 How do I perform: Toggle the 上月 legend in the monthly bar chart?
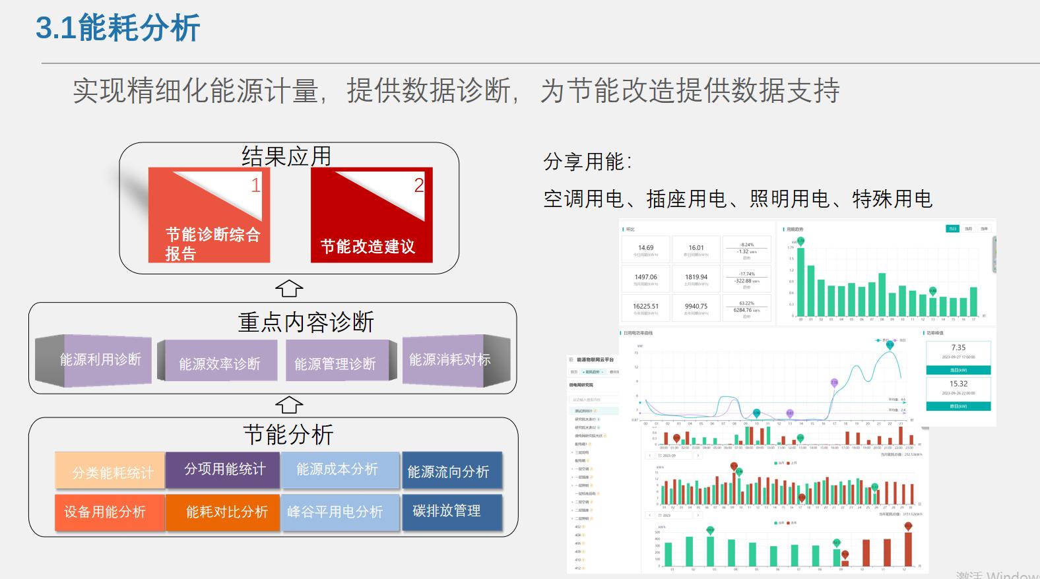[793, 463]
